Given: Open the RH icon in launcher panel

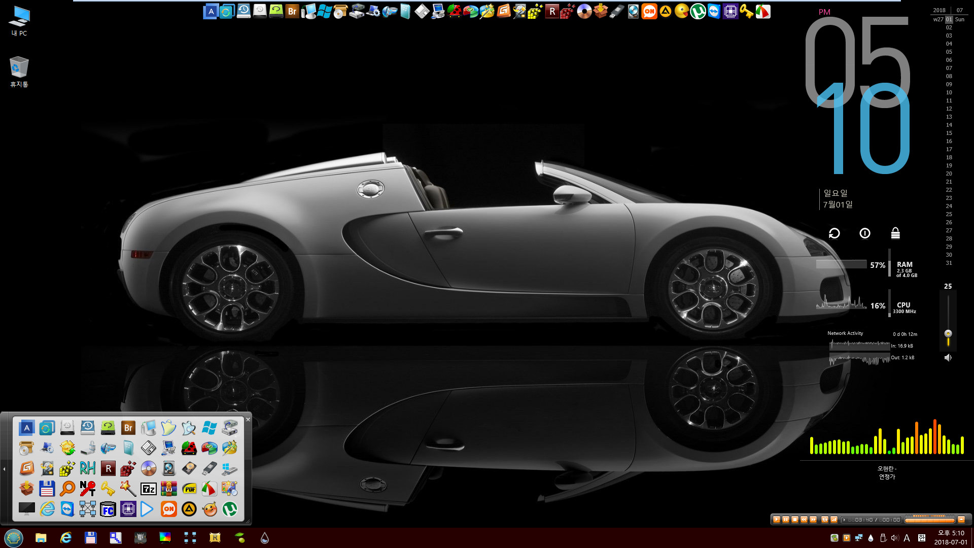Looking at the screenshot, I should pos(88,468).
